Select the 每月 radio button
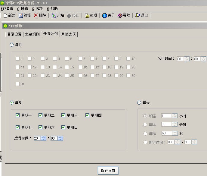 [x=12, y=45]
